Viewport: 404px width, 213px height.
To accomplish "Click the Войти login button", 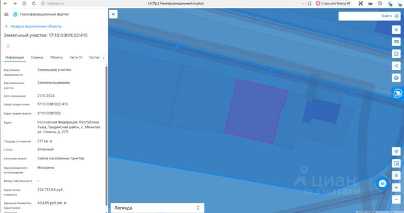I will [x=390, y=16].
